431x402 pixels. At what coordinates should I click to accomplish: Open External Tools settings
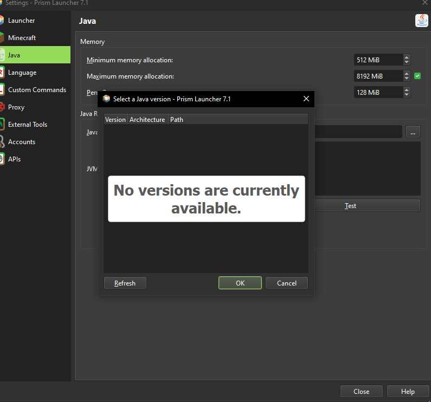coord(35,125)
